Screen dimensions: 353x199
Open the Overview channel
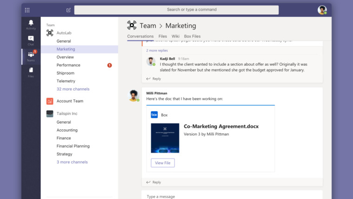point(65,57)
